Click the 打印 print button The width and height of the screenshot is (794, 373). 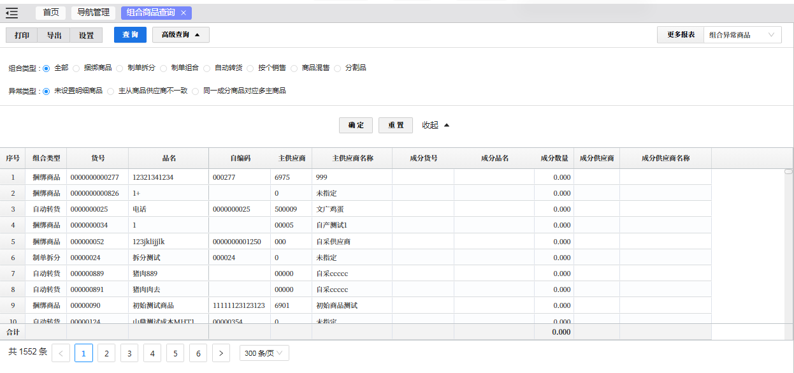pos(22,35)
